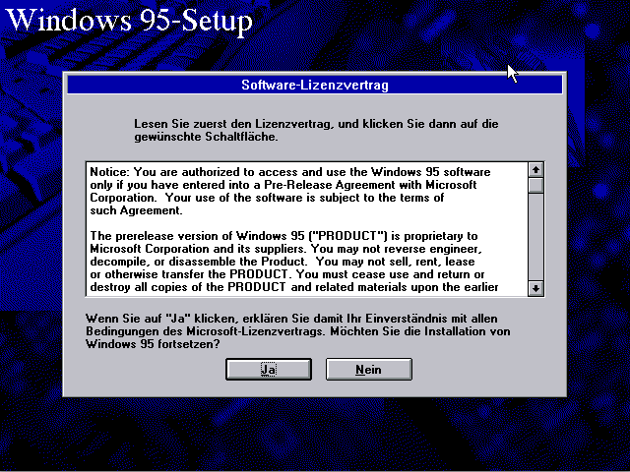Screen dimensions: 630x472
Task: Click line starting "or otherwise transfer the PRODUCT"
Action: pyautogui.click(x=287, y=274)
